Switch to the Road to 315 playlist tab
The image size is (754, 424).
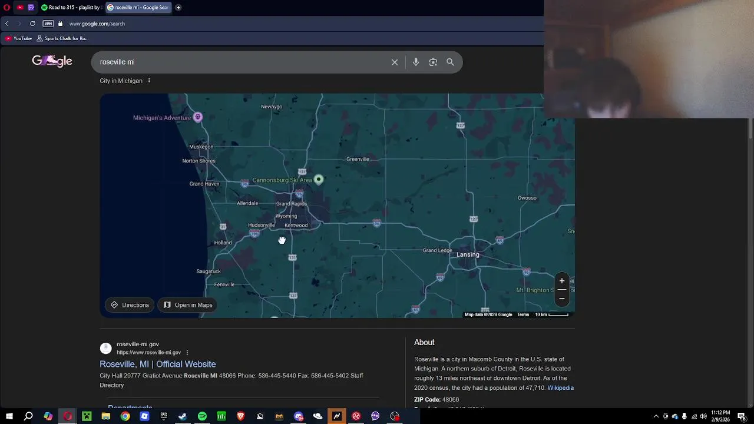click(x=71, y=8)
